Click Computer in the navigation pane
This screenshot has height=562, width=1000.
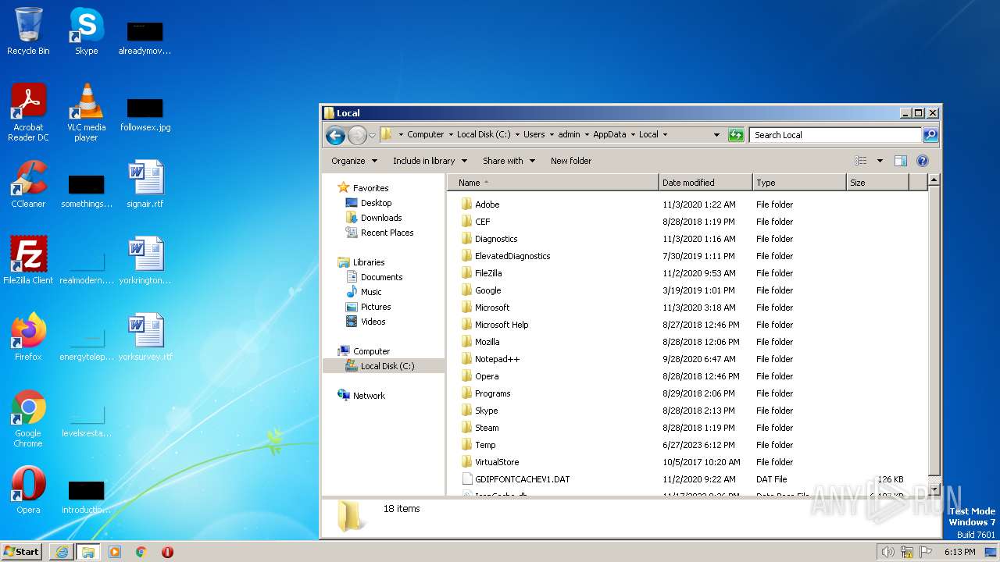[x=371, y=351]
